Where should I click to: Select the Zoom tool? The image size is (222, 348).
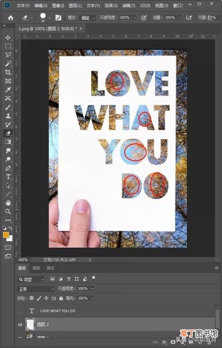click(8, 211)
